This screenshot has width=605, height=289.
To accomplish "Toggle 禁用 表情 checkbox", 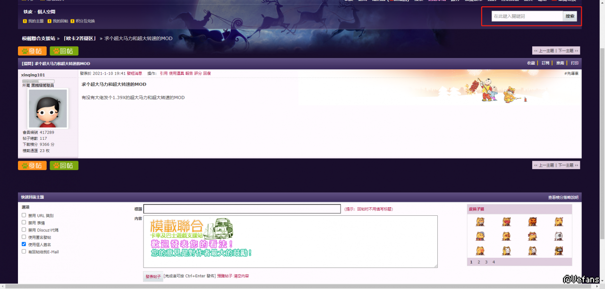I will tap(24, 222).
